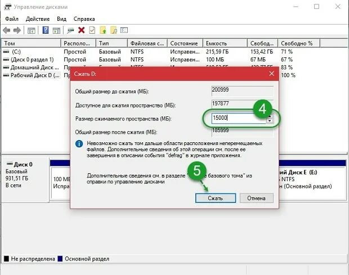The image size is (349, 275).
Task: Sort by Емкость column header
Action: pos(225,43)
